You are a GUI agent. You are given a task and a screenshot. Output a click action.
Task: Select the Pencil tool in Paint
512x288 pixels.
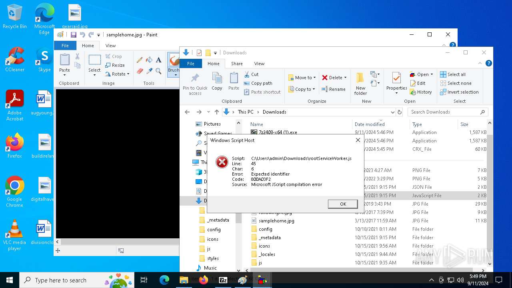140,60
